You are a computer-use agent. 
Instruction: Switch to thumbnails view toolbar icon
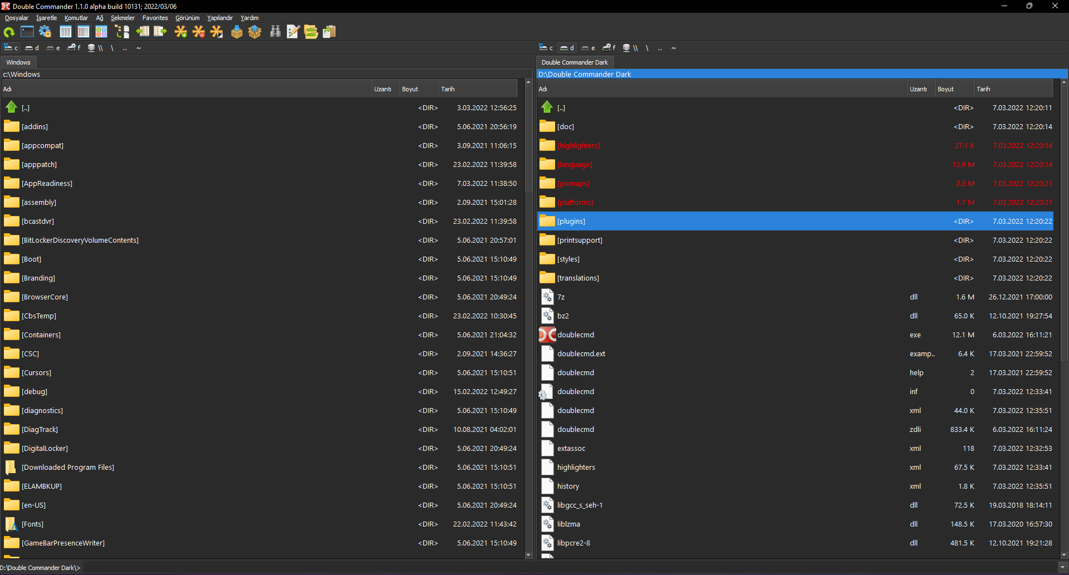pos(101,32)
